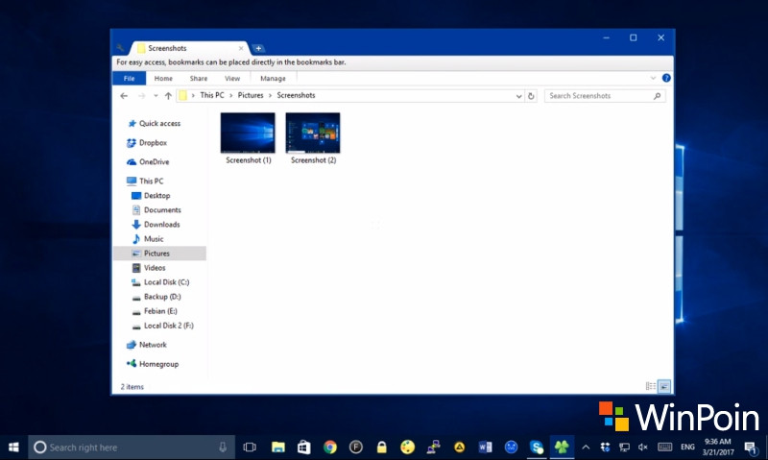Screen dimensions: 768x460
Task: Click the Forward arrow
Action: pyautogui.click(x=141, y=96)
